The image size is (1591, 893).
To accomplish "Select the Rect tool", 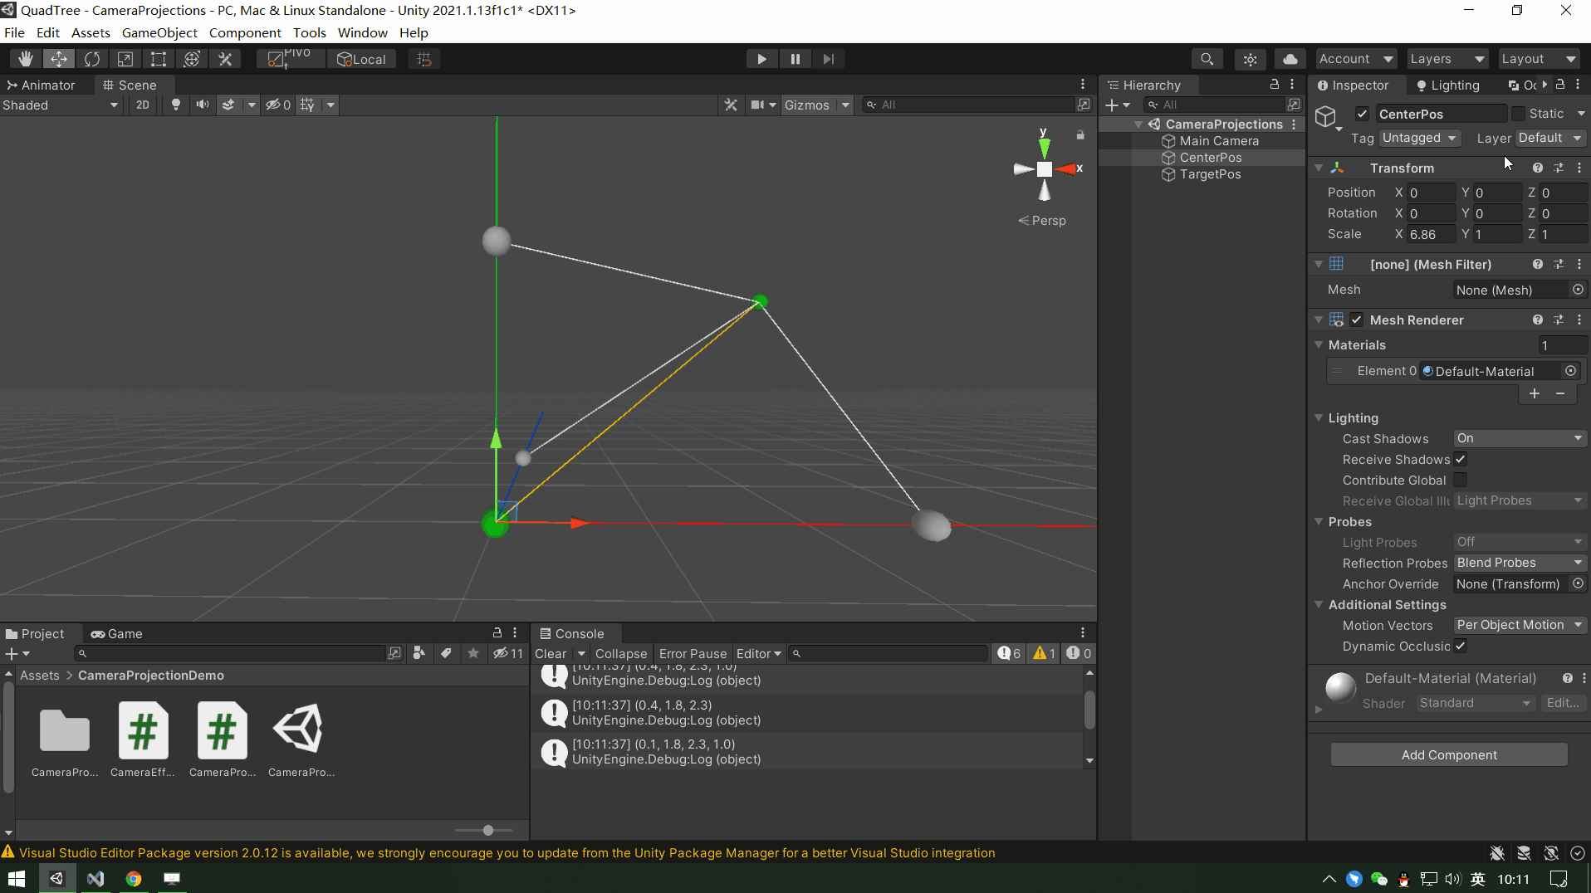I will point(159,59).
